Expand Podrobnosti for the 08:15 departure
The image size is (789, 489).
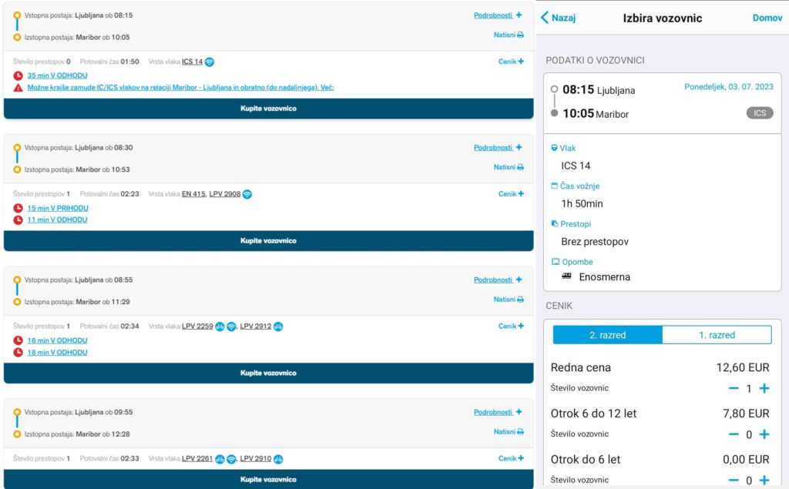497,15
